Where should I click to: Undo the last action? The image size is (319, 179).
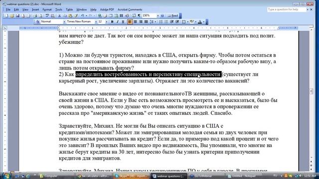coord(82,15)
